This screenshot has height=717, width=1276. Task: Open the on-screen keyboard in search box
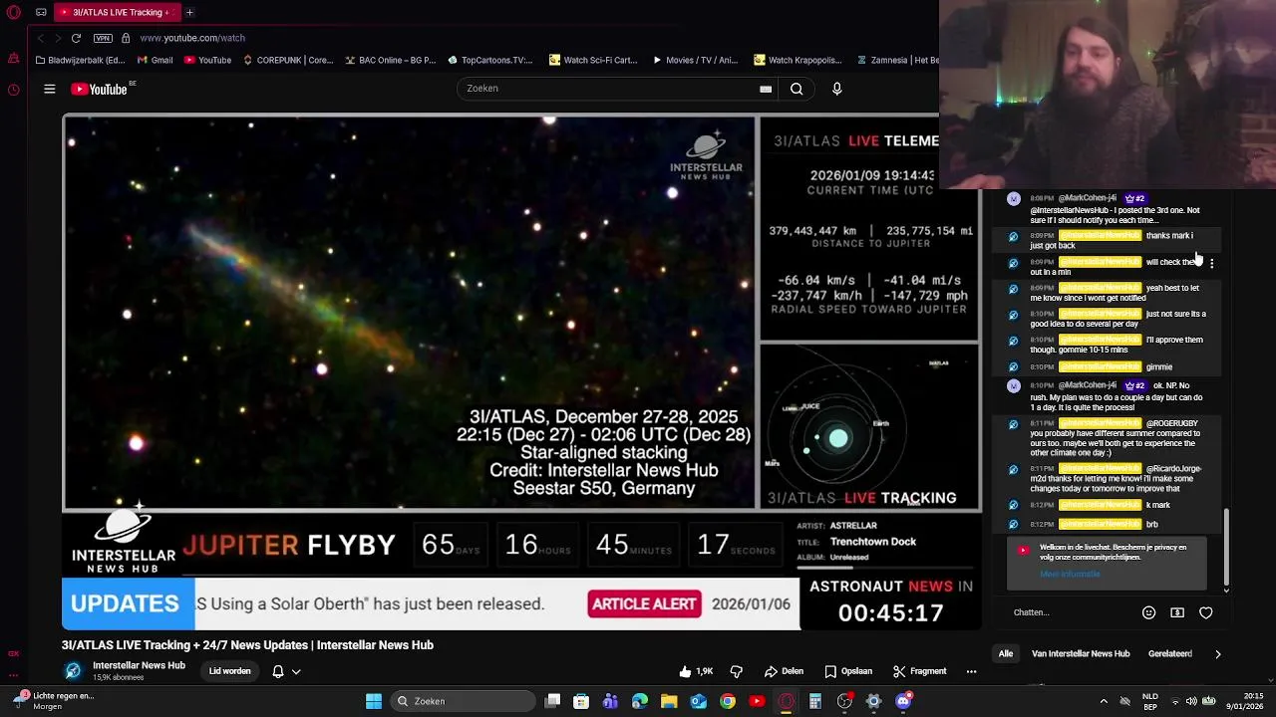click(766, 89)
